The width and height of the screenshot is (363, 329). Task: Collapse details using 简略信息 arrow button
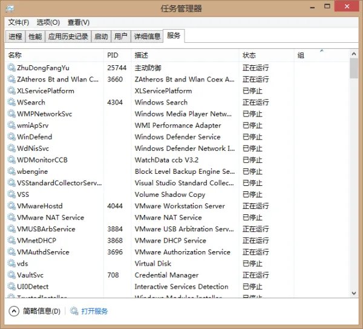(13, 311)
